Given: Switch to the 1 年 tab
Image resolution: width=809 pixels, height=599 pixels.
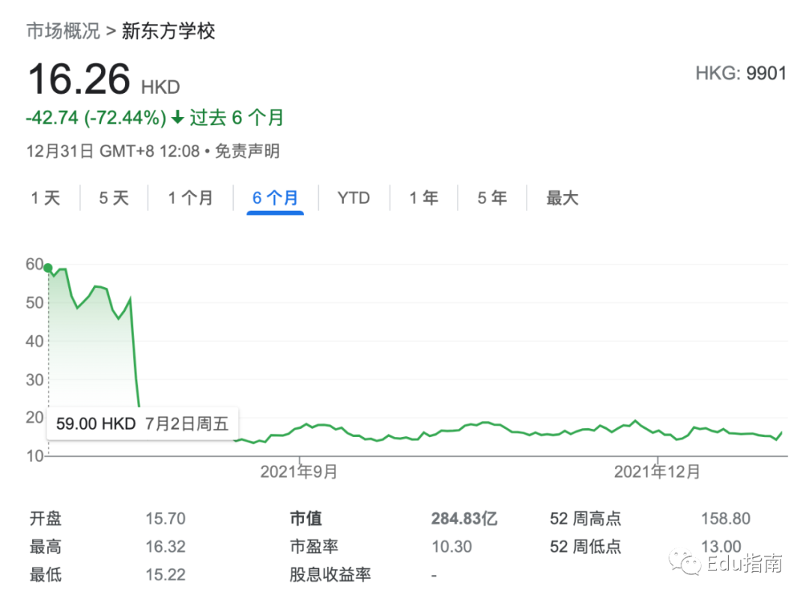Looking at the screenshot, I should tap(423, 198).
